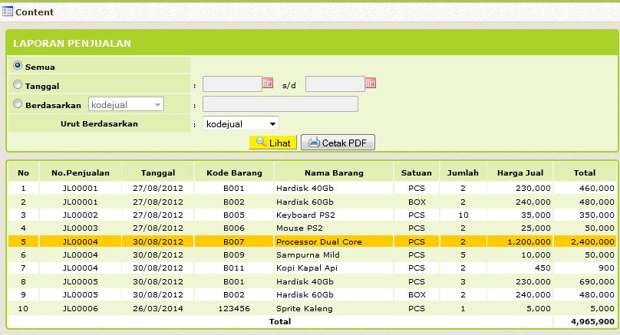Click the Kopi Kapal Api item name

[306, 268]
